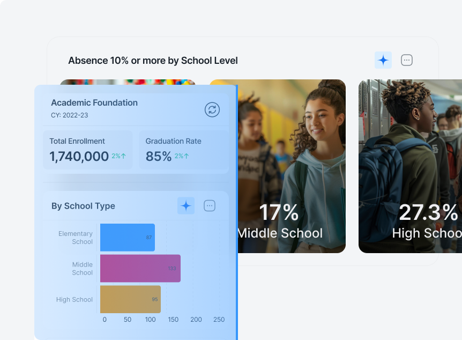Click the Academic Foundation heading
Screen dimensions: 462x340
(94, 102)
